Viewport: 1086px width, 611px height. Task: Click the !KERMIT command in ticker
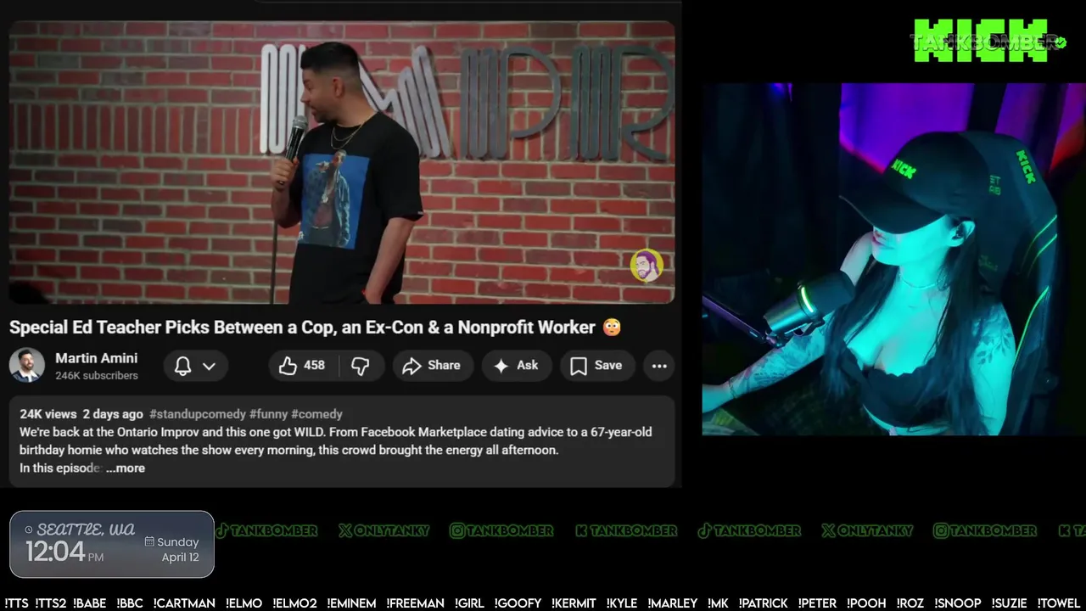574,603
